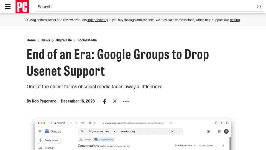The height and width of the screenshot is (150, 266).
Task: Click the Safari new tab plus icon
Action: pyautogui.click(x=222, y=123)
